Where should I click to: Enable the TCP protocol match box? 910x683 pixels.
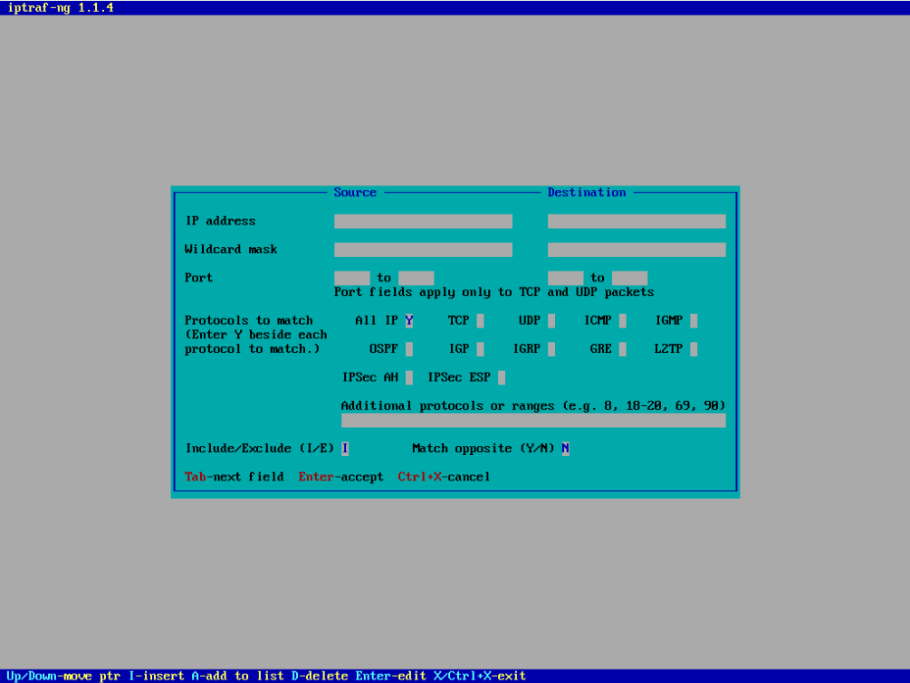click(x=481, y=320)
